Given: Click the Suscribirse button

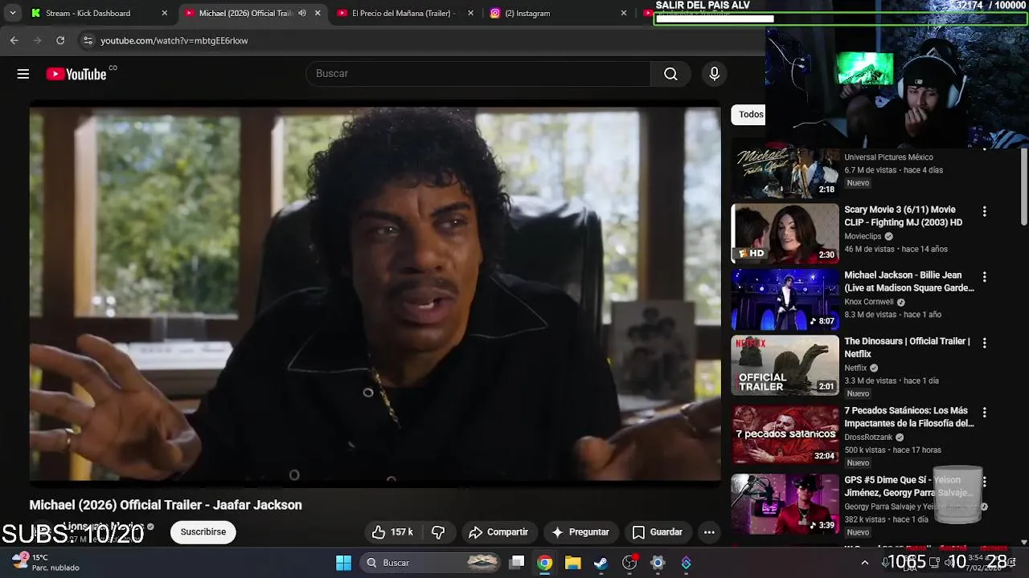Looking at the screenshot, I should (x=203, y=532).
